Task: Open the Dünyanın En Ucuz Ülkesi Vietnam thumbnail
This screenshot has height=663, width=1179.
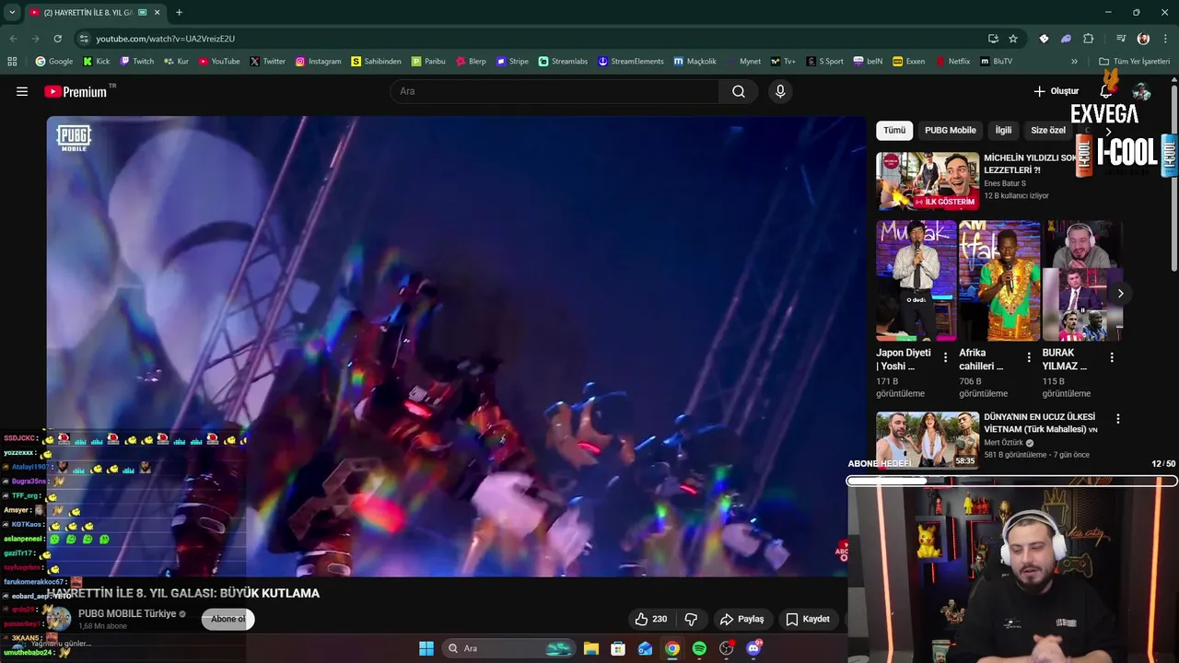Action: tap(928, 440)
